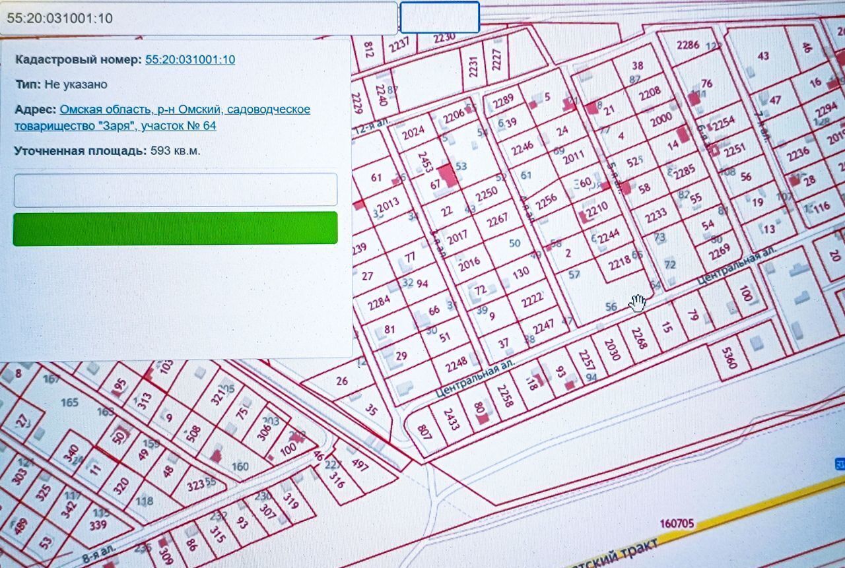The height and width of the screenshot is (568, 845).
Task: Click road label 160705 on the yellow road
Action: (677, 524)
